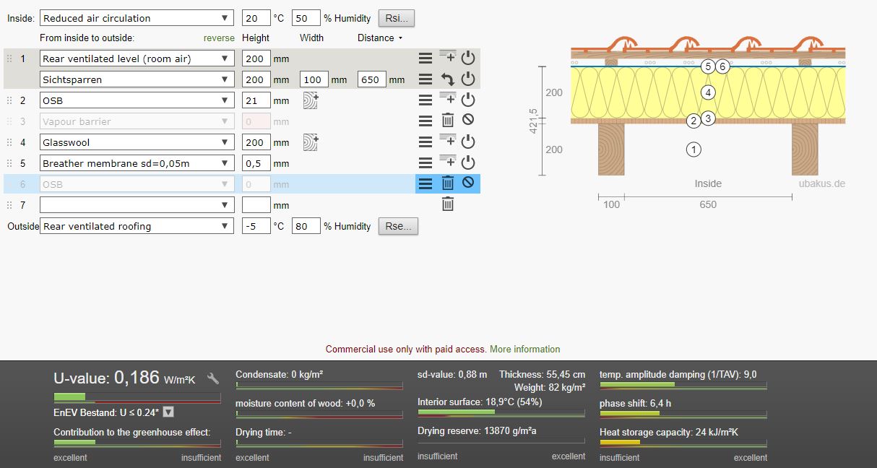Click the reverse layer order link
The image size is (877, 468).
coord(219,38)
